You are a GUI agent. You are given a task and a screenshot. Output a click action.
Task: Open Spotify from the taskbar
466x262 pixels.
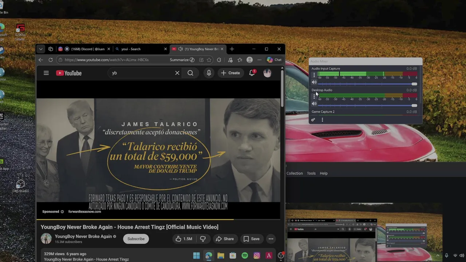(x=245, y=255)
